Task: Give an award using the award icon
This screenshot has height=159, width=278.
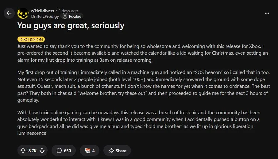Action: (x=87, y=150)
